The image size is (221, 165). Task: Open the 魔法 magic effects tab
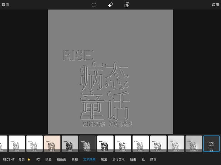click(x=104, y=159)
